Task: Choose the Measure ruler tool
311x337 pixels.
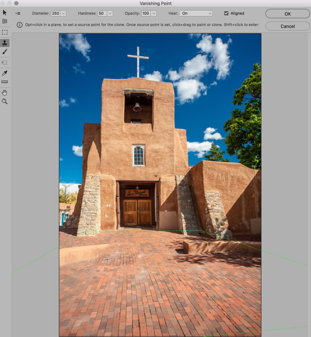Action: click(x=4, y=82)
